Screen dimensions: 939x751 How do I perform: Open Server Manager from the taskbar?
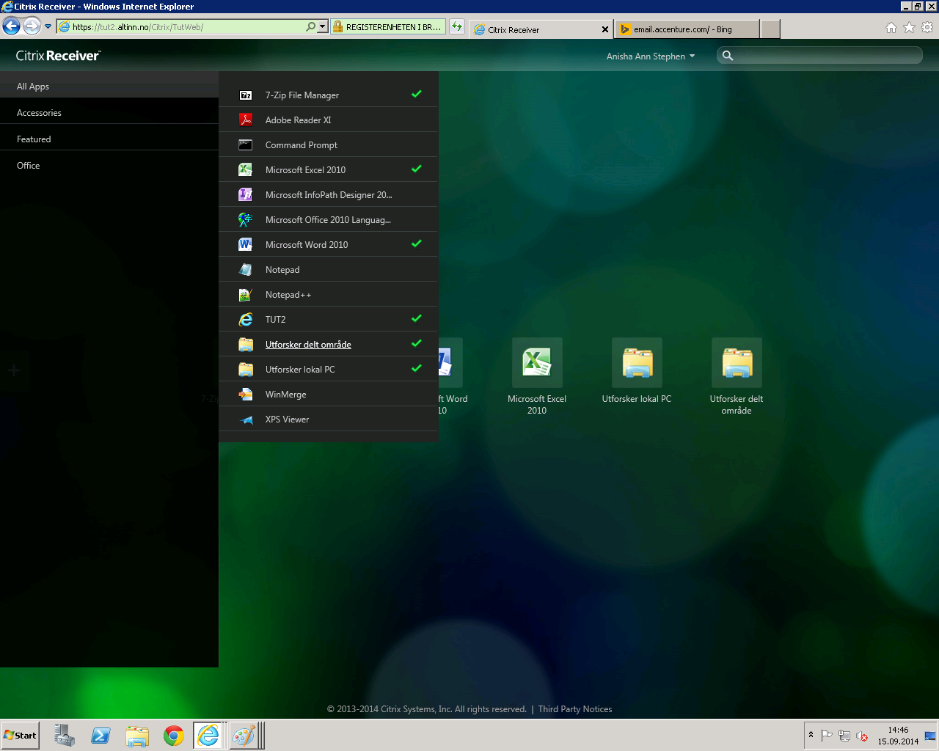pyautogui.click(x=64, y=736)
